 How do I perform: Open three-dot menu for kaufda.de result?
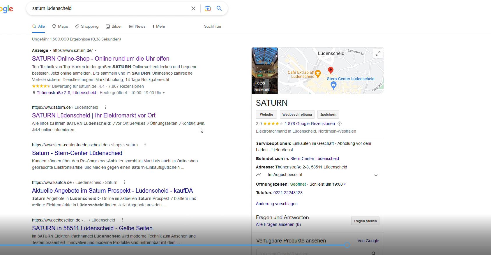[x=125, y=182]
